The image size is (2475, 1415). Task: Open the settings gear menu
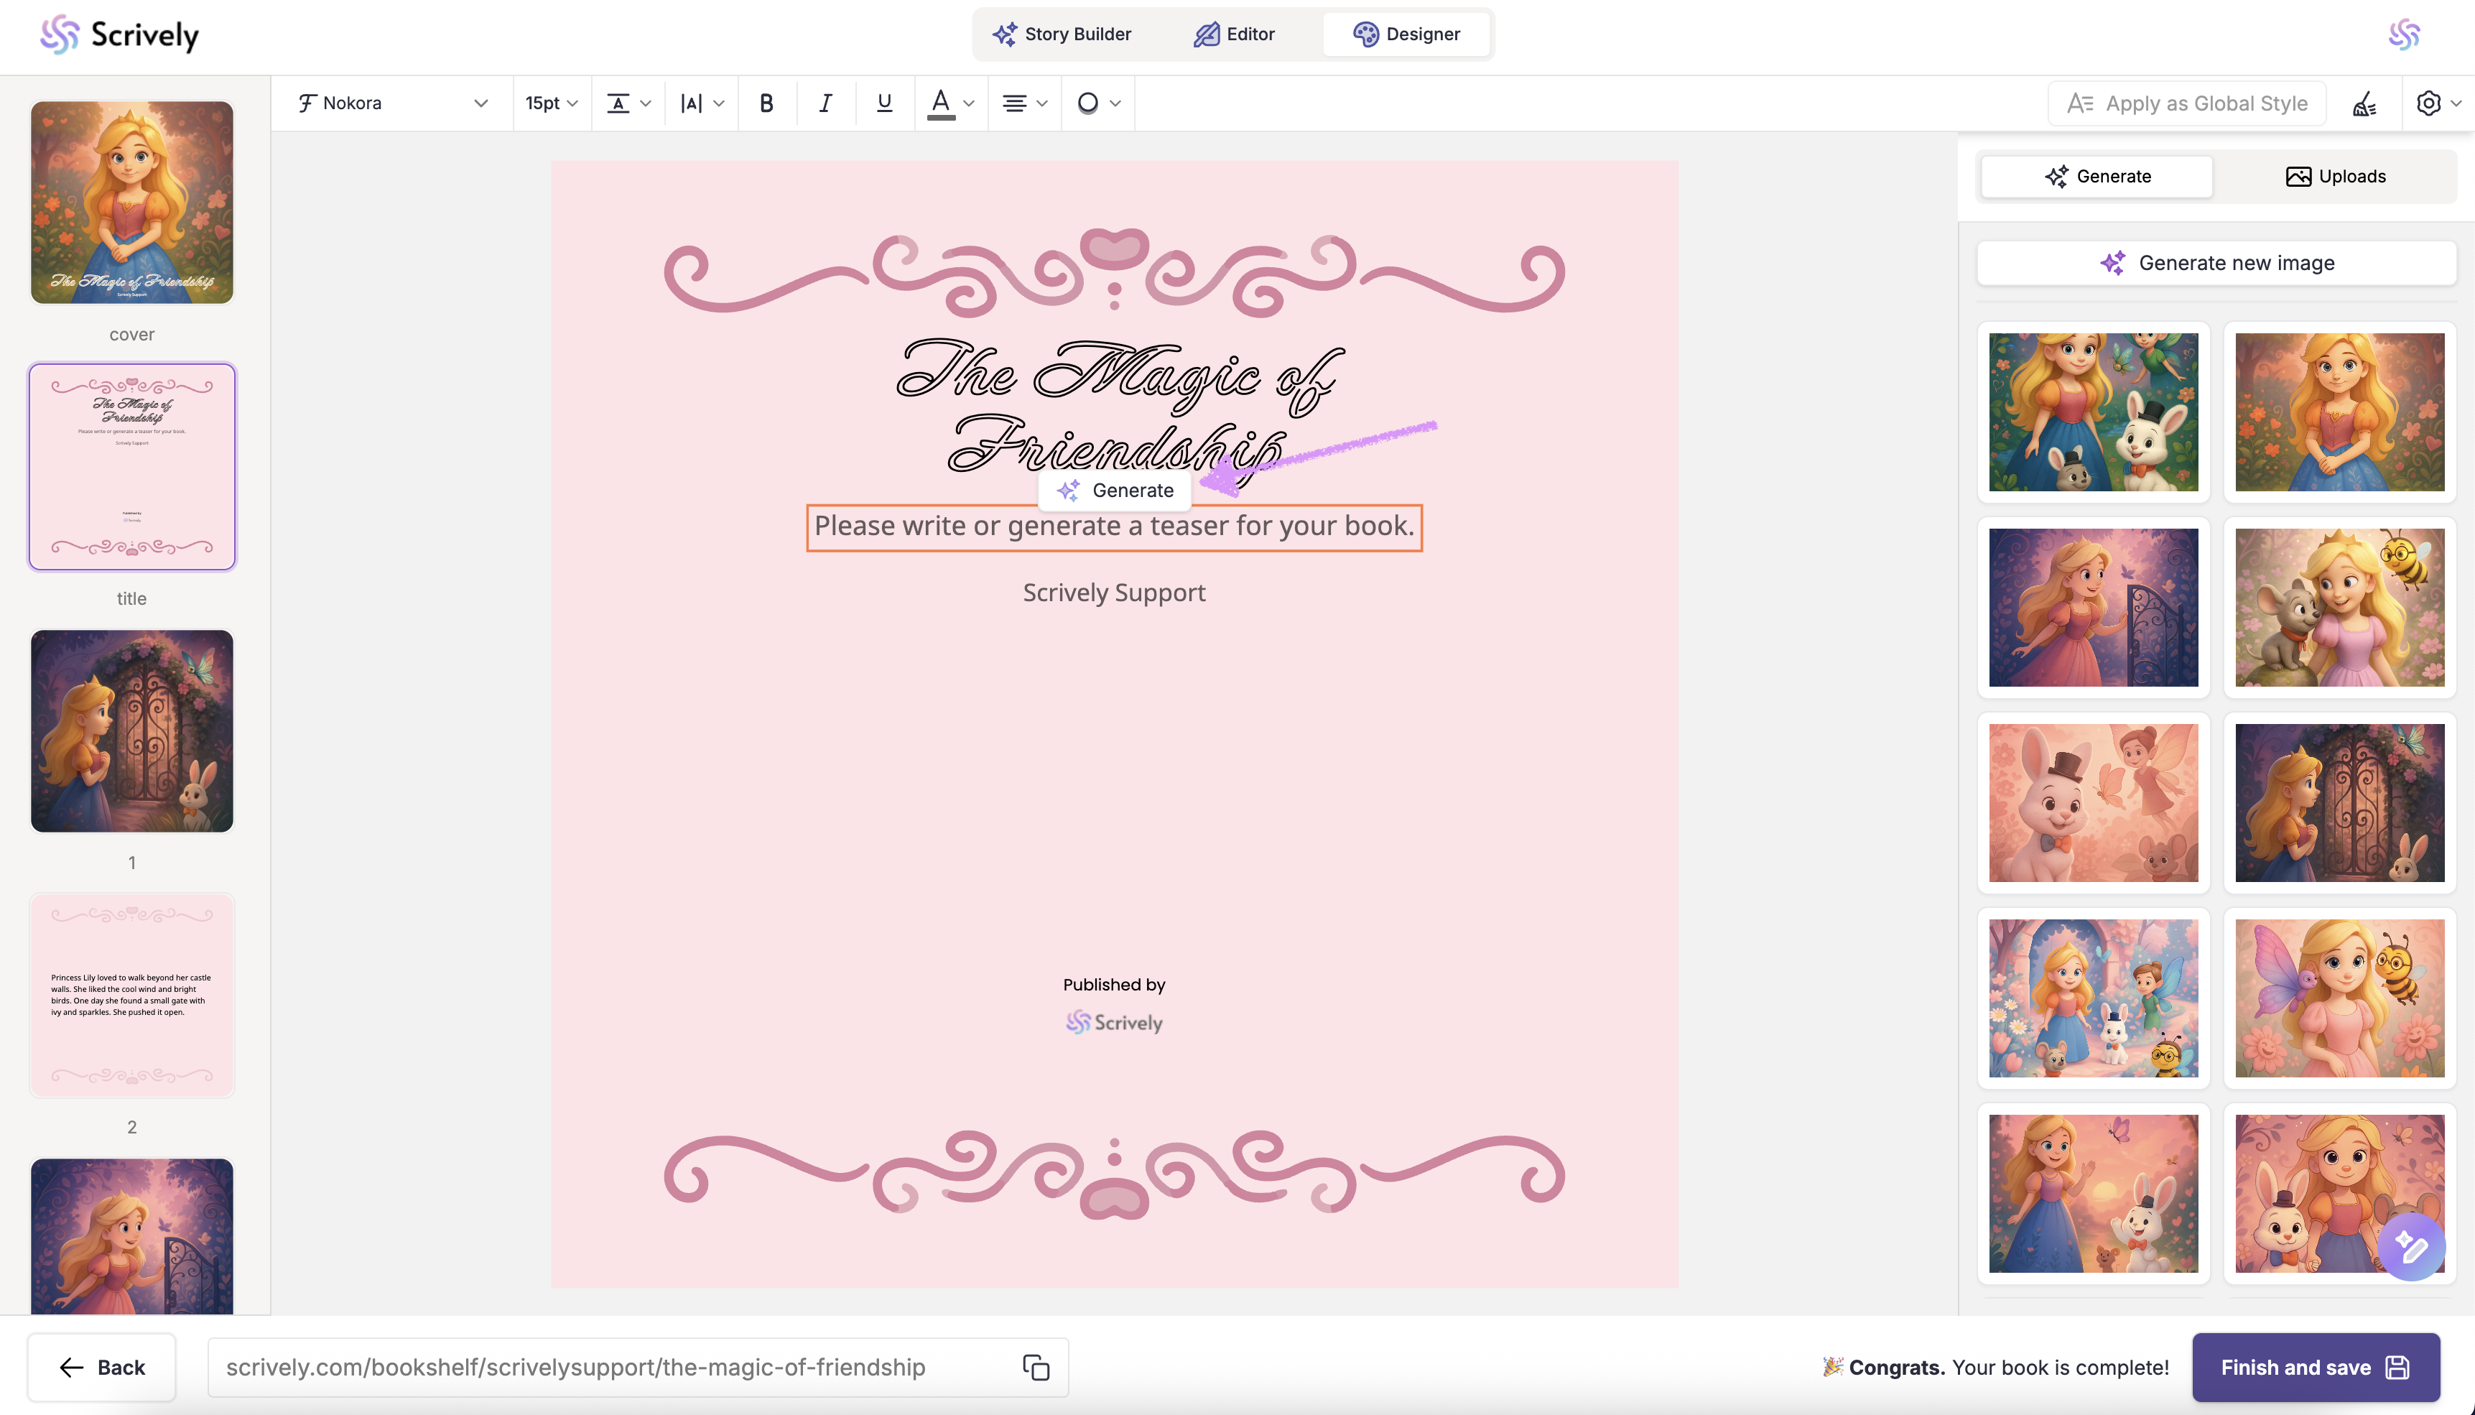point(2437,103)
